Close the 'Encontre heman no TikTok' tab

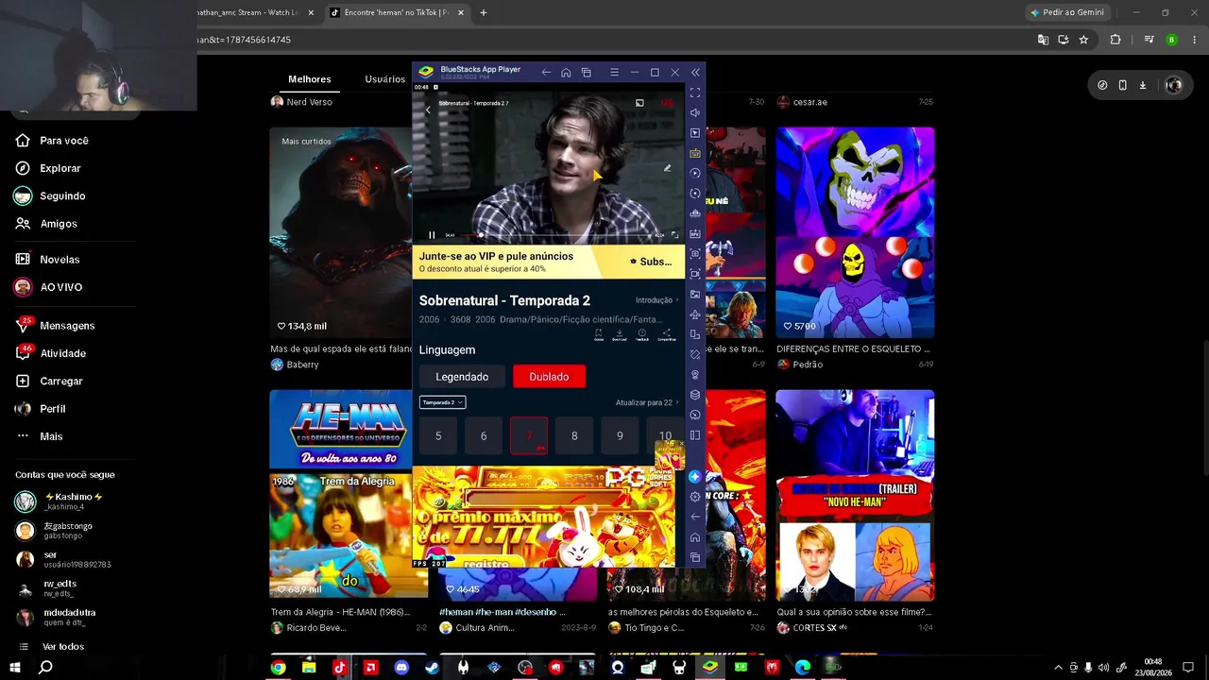pos(460,13)
